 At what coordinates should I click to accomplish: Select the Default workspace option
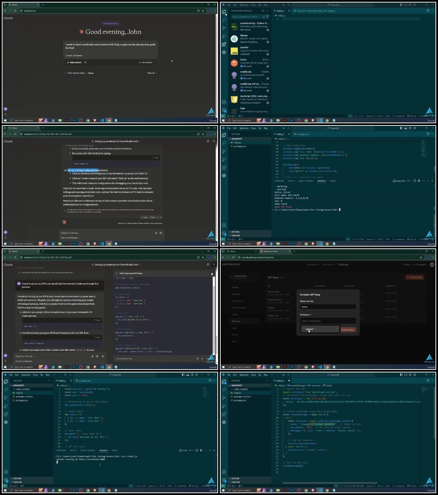pos(320,329)
